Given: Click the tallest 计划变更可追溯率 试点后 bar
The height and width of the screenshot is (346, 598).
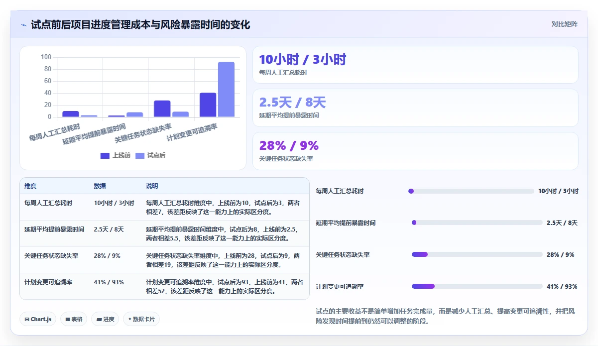Looking at the screenshot, I should click(226, 90).
